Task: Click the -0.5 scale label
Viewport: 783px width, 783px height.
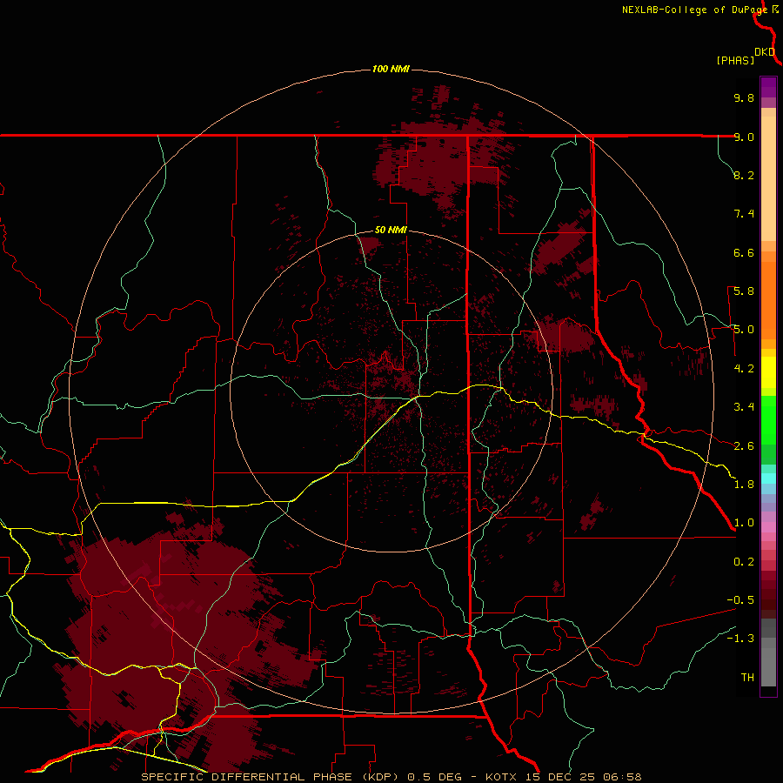Action: coord(740,600)
